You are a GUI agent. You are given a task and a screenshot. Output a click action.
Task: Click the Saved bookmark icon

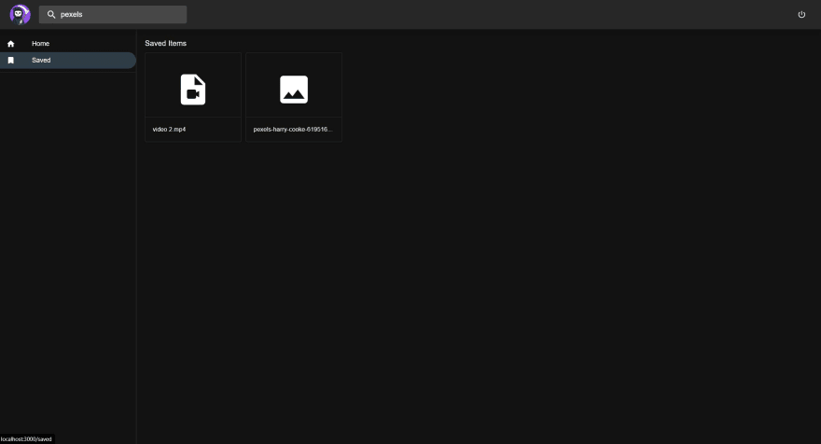point(10,61)
